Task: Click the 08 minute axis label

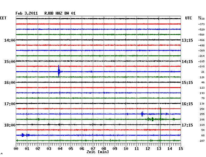Action: tap(104, 149)
